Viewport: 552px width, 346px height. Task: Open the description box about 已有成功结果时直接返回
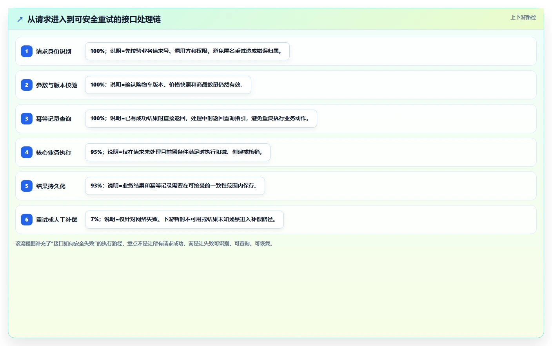point(201,119)
